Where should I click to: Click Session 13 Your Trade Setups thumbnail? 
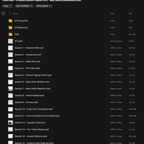point(10,130)
